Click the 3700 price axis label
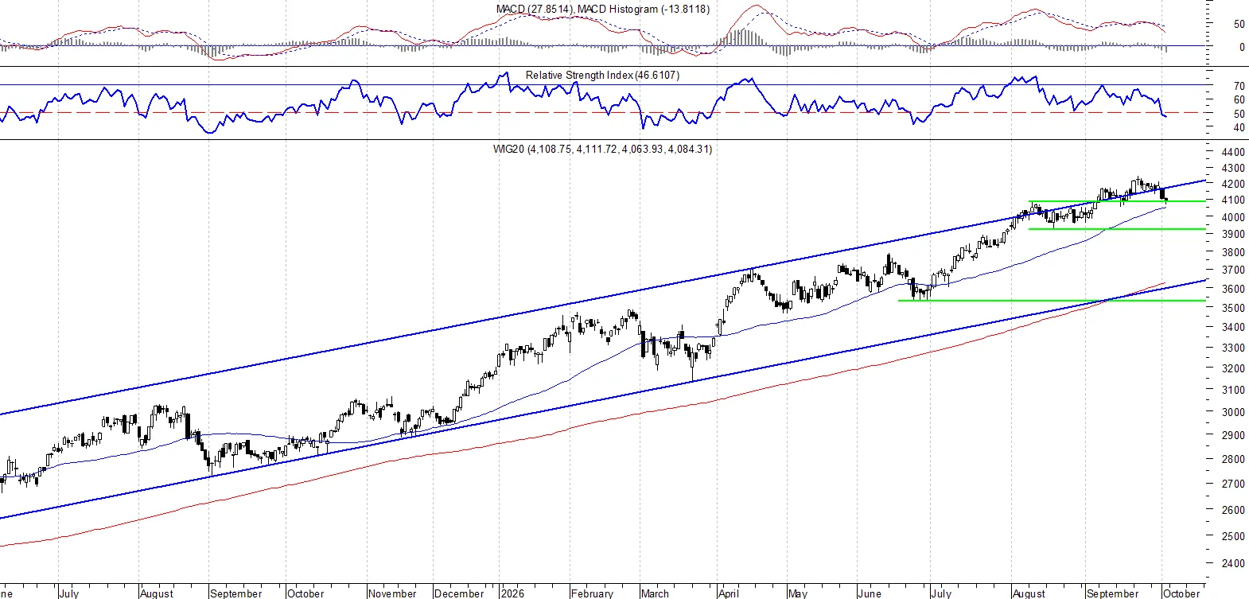 click(x=1233, y=270)
